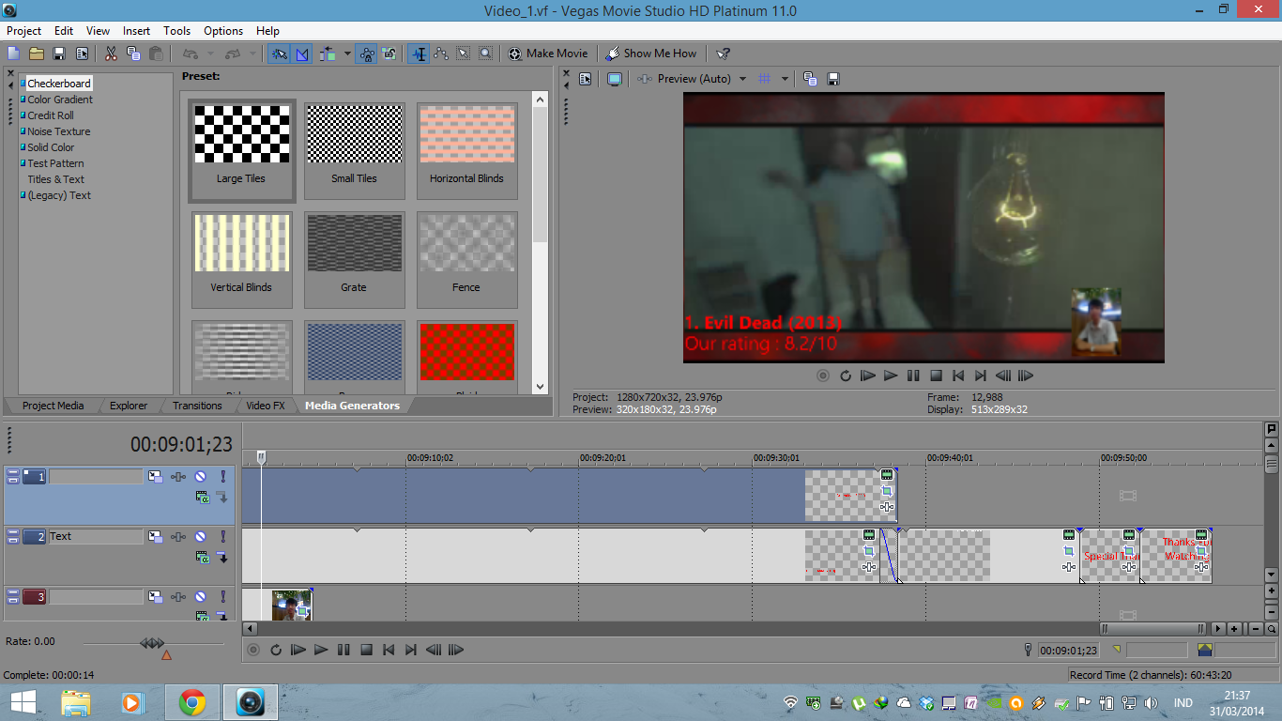Open the Insert menu
This screenshot has height=721, width=1282.
tap(136, 31)
